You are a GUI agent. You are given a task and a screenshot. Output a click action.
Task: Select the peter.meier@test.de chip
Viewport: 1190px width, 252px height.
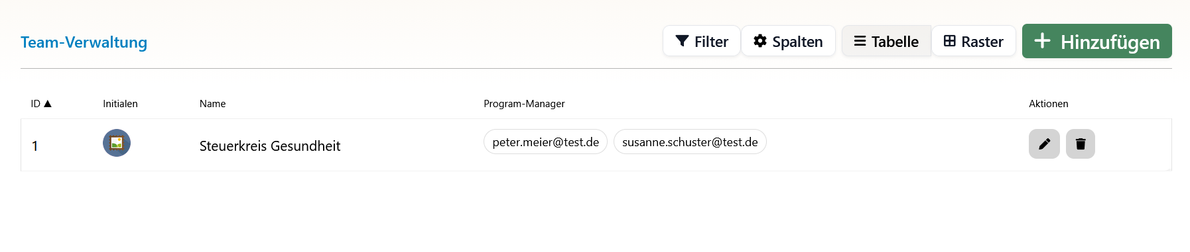click(545, 142)
